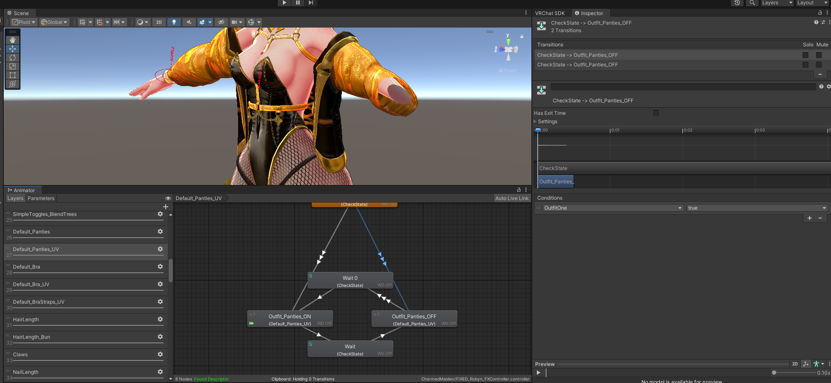Screen dimensions: 831x383
Task: Toggle grid snapping in Scene toolbar
Action: pyautogui.click(x=99, y=22)
